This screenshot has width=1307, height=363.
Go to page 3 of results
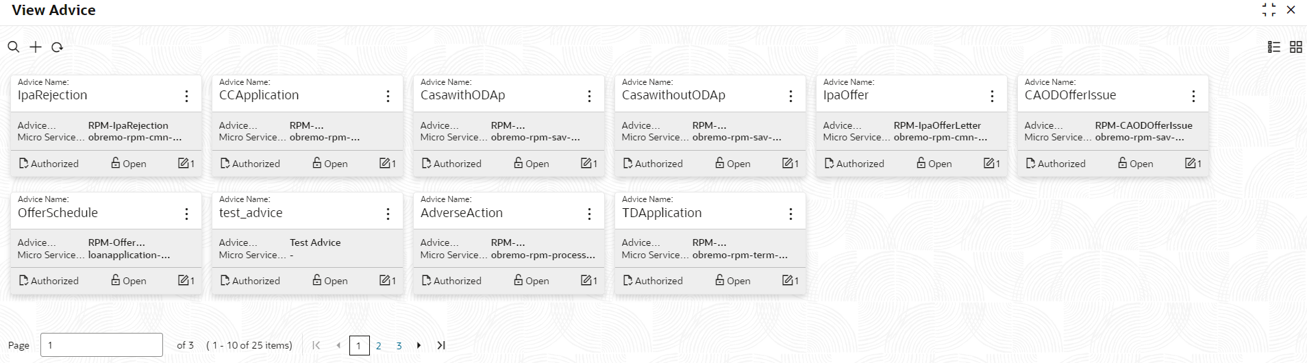(399, 346)
